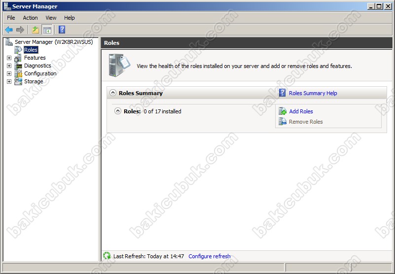Click the Back arrow toolbar icon
The width and height of the screenshot is (395, 274).
coord(9,30)
